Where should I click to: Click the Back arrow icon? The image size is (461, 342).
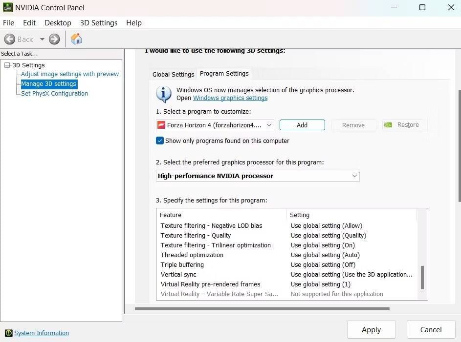(10, 40)
